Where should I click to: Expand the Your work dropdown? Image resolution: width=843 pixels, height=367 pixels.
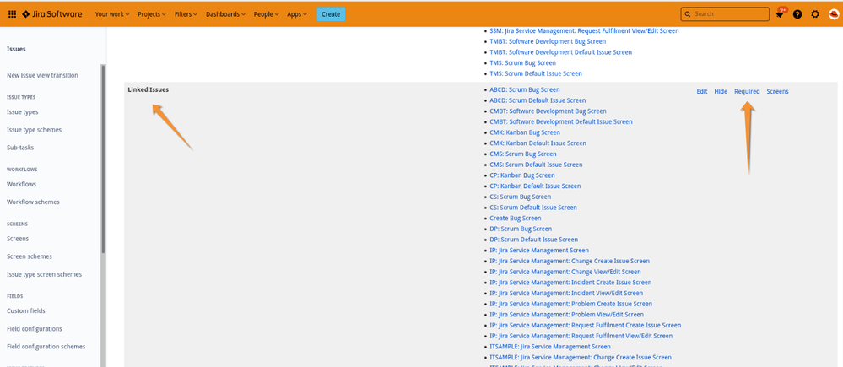coord(112,14)
